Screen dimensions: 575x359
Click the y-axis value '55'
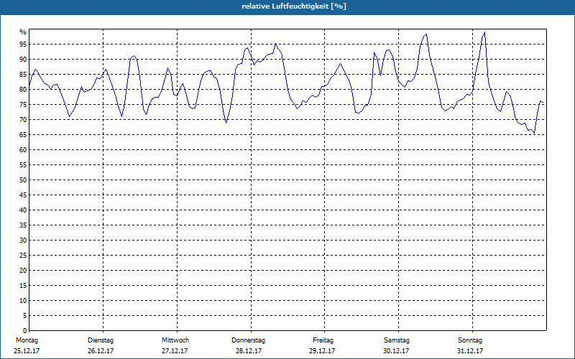point(23,165)
